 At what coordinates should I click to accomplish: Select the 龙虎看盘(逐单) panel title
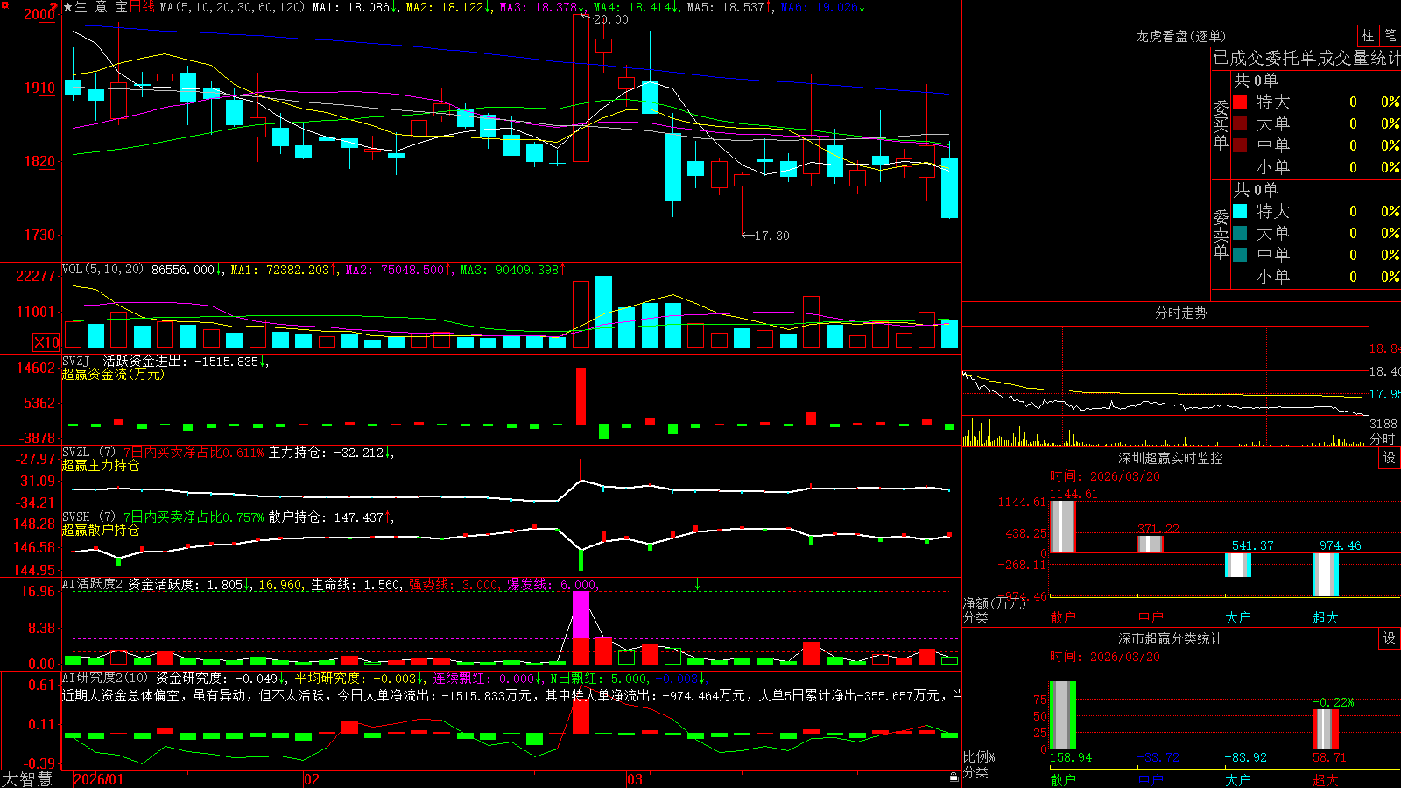click(x=1180, y=36)
